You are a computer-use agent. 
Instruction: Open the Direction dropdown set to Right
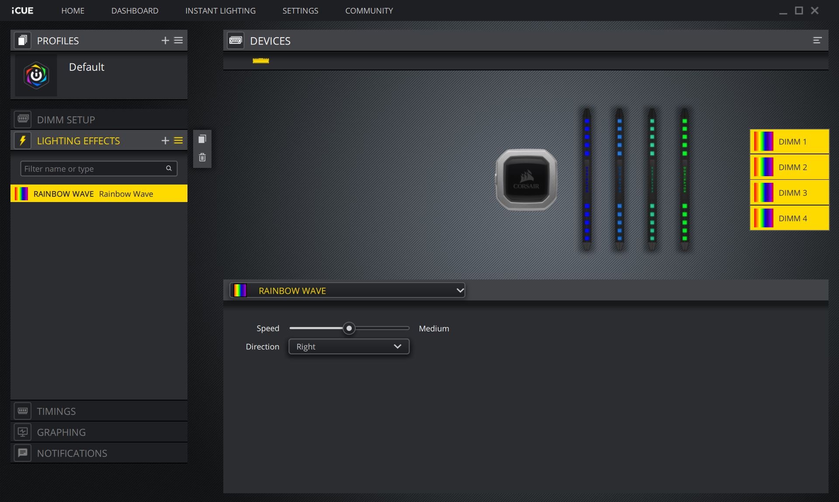coord(349,347)
